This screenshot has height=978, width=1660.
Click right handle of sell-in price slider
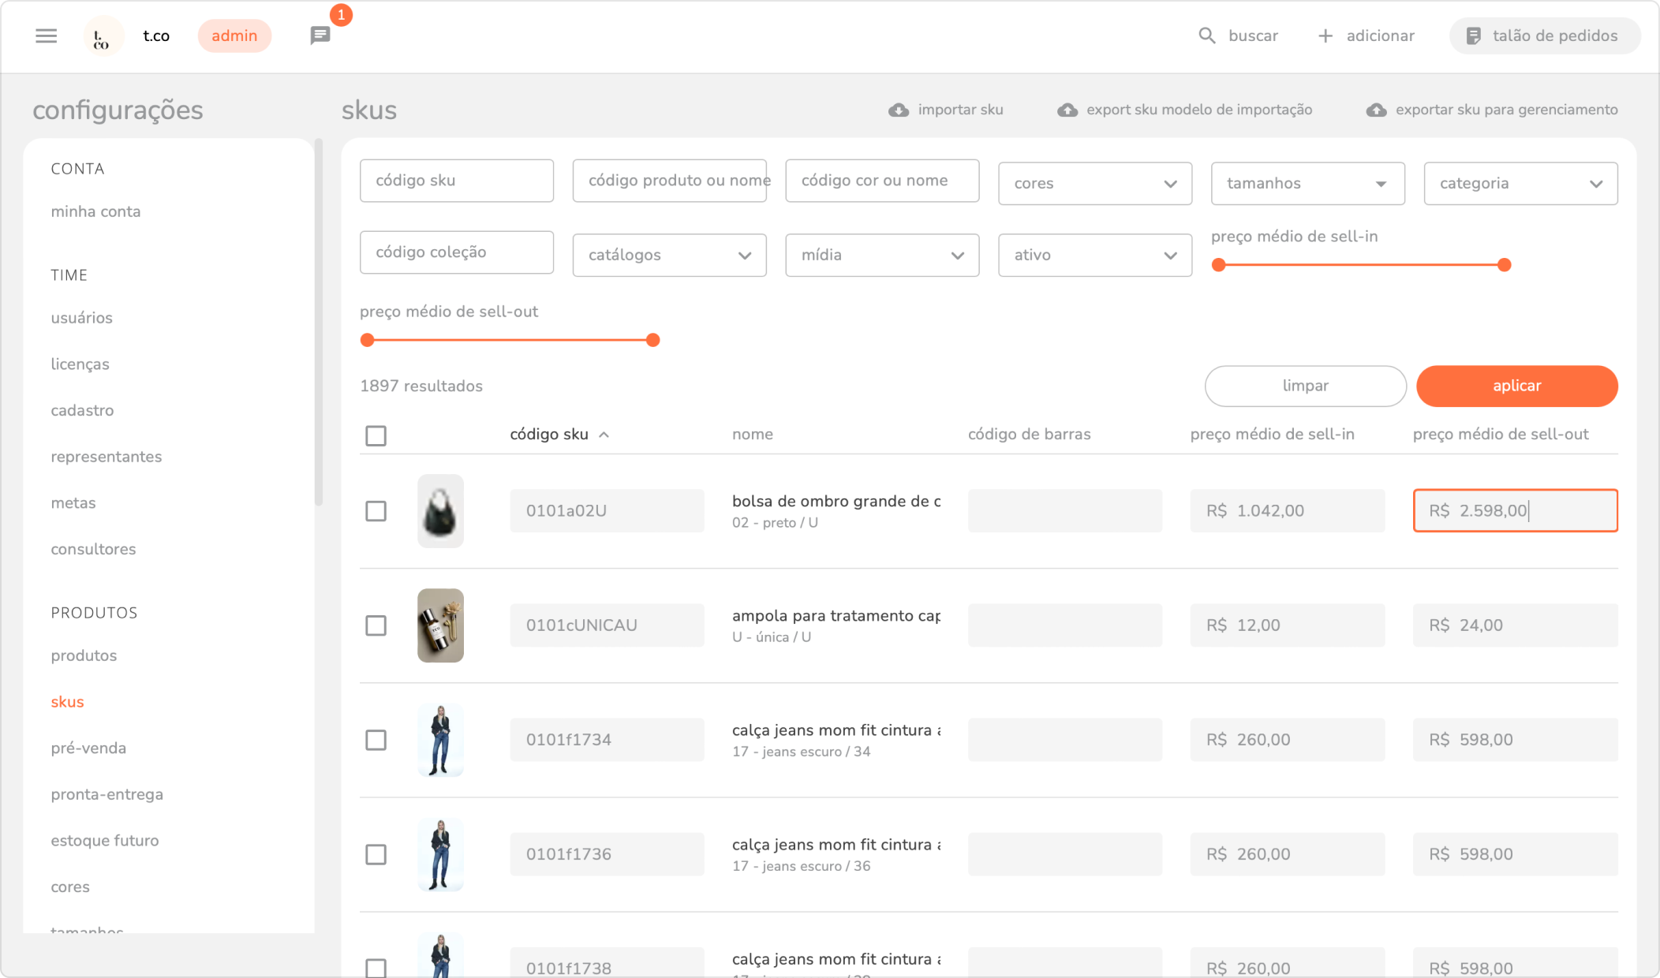tap(1504, 265)
